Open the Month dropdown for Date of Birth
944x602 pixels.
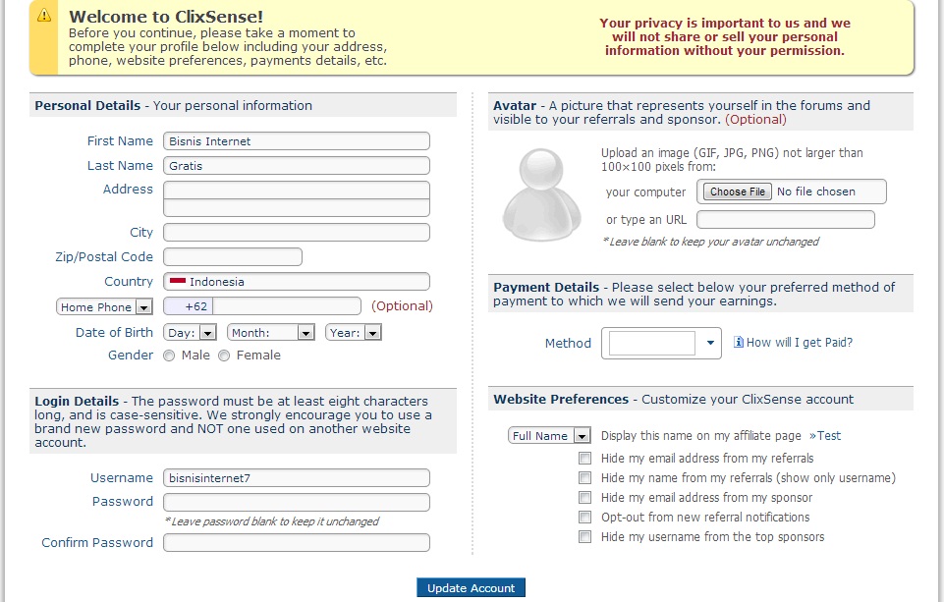pyautogui.click(x=270, y=332)
